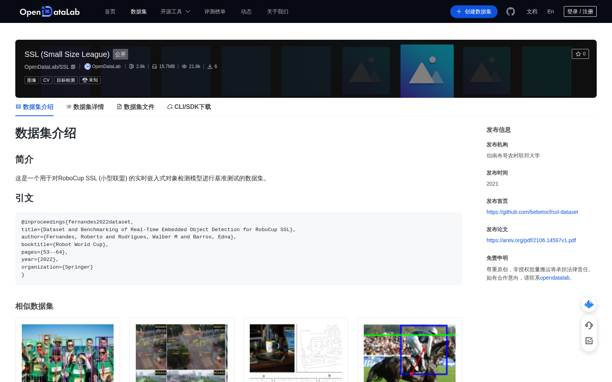The image size is (612, 382).
Task: Expand the 开源工具 dropdown menu
Action: pyautogui.click(x=175, y=11)
